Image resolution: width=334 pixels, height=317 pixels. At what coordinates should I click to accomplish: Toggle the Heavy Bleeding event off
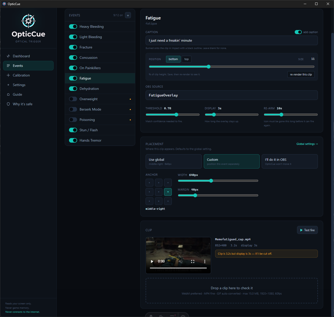click(x=73, y=27)
